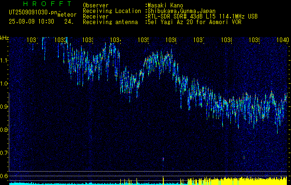Image resolution: width=291 pixels, height=185 pixels.
Task: Click the date stamp 25.09.09 10:30
Action: pos(31,22)
